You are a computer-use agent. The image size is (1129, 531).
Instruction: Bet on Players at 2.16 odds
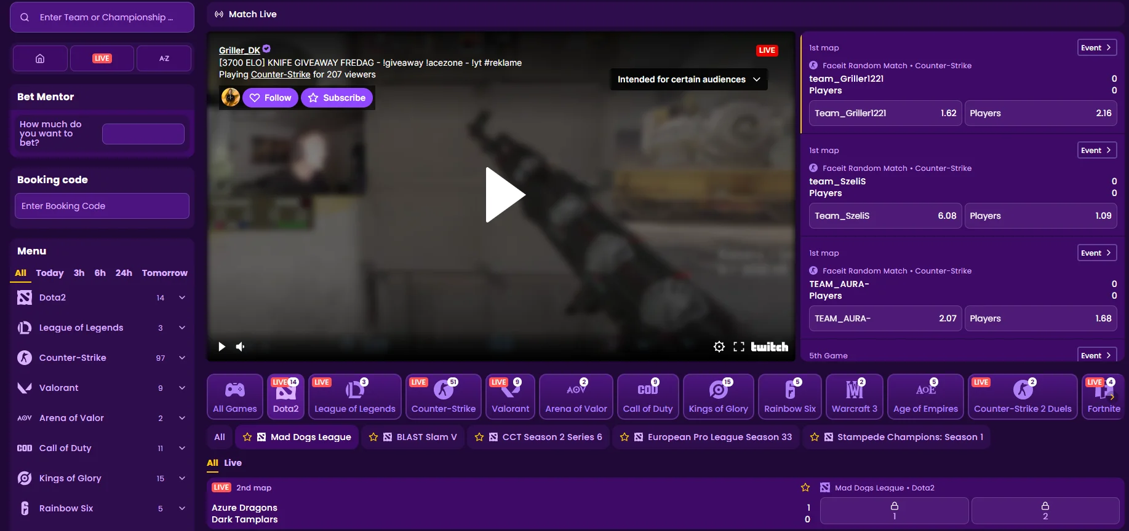1040,113
